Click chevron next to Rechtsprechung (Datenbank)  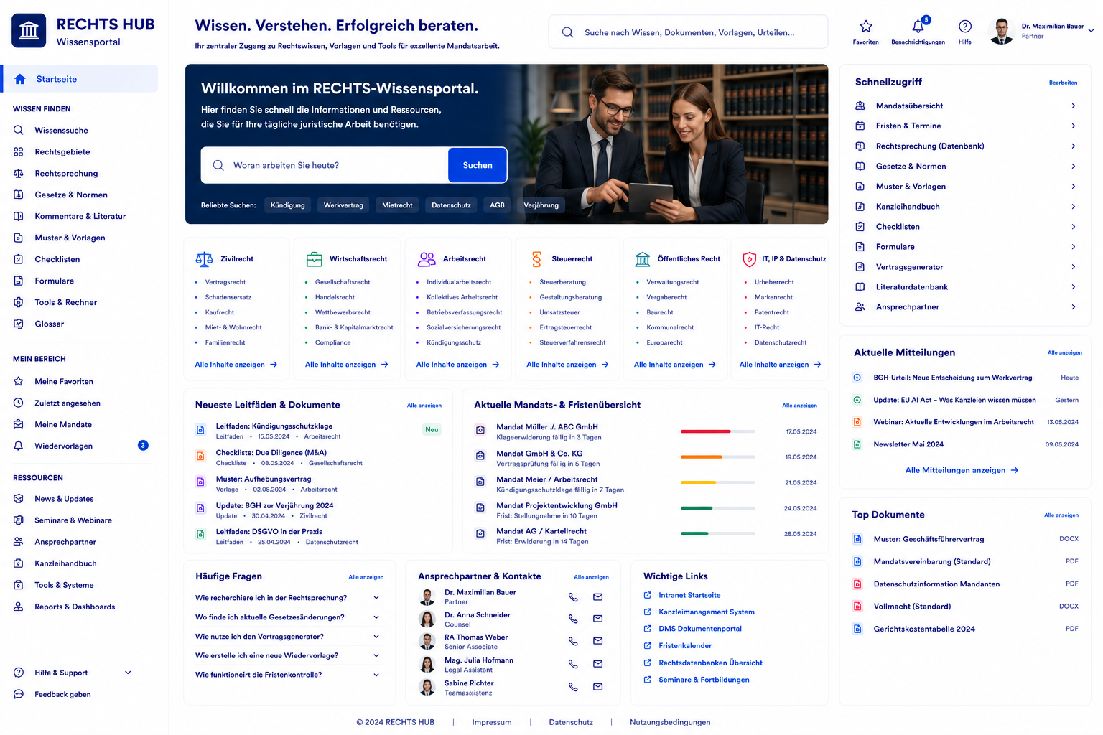point(1074,146)
